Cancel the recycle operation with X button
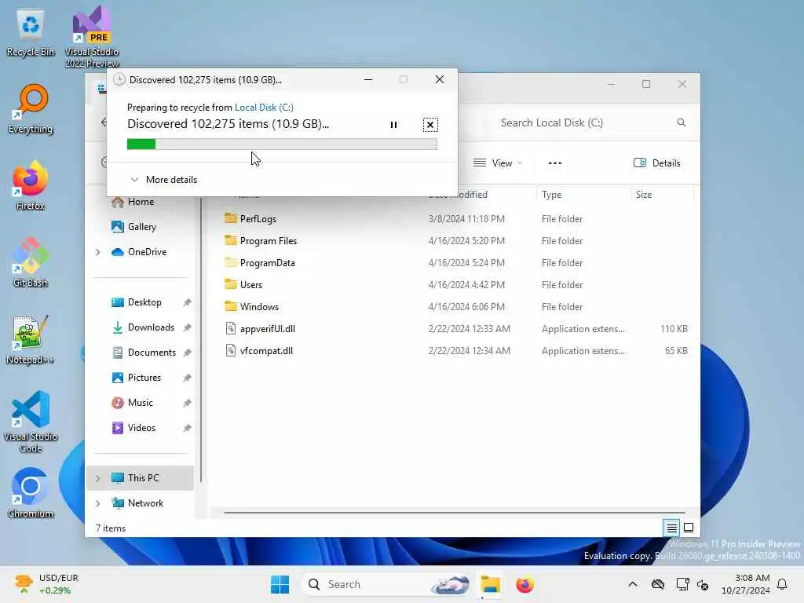The width and height of the screenshot is (804, 603). click(x=429, y=125)
